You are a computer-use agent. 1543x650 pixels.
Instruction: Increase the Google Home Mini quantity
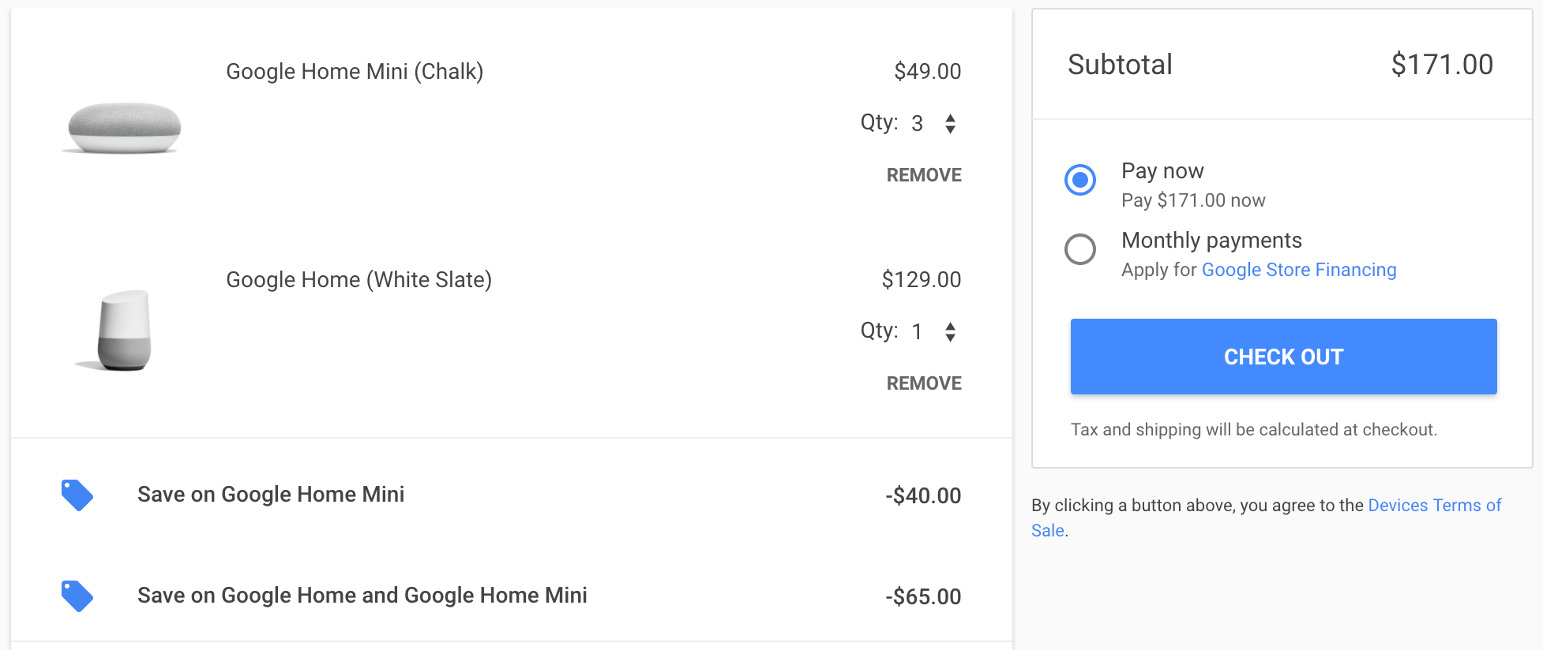[951, 118]
